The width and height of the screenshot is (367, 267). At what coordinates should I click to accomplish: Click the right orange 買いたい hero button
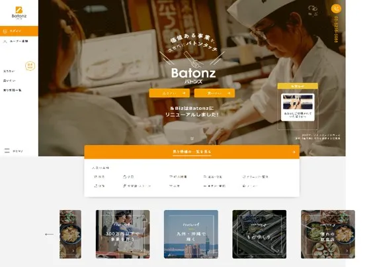[x=214, y=93]
